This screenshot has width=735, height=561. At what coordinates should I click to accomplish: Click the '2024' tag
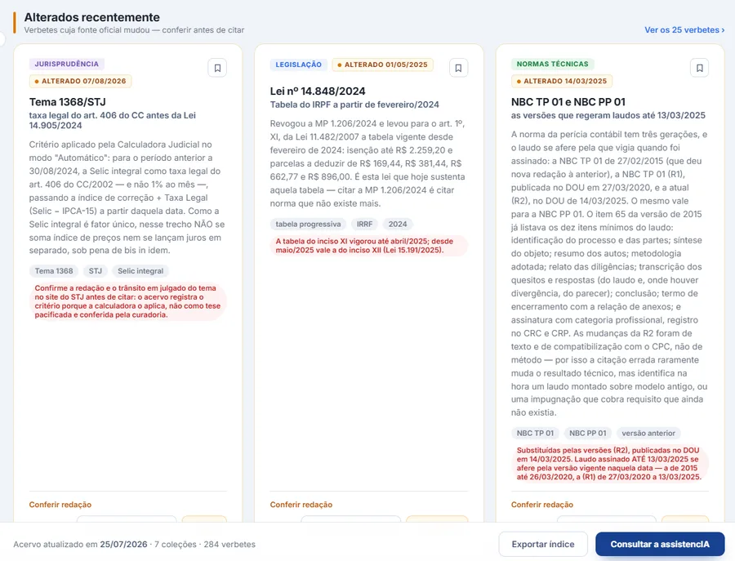click(x=398, y=224)
